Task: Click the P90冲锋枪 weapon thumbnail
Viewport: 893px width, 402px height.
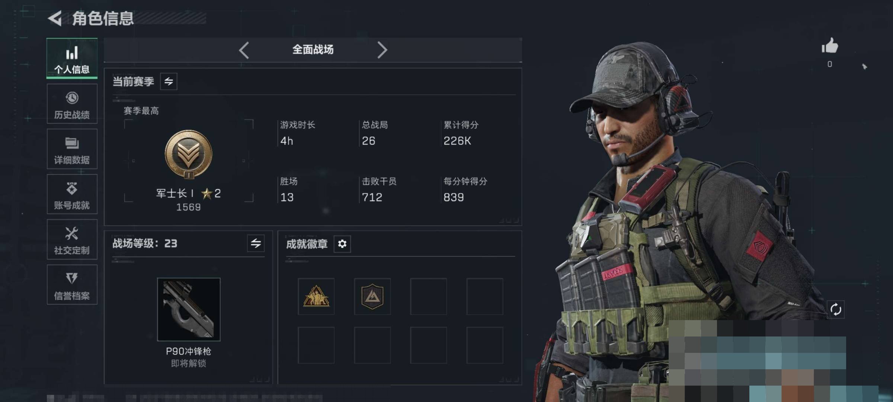Action: click(x=189, y=309)
